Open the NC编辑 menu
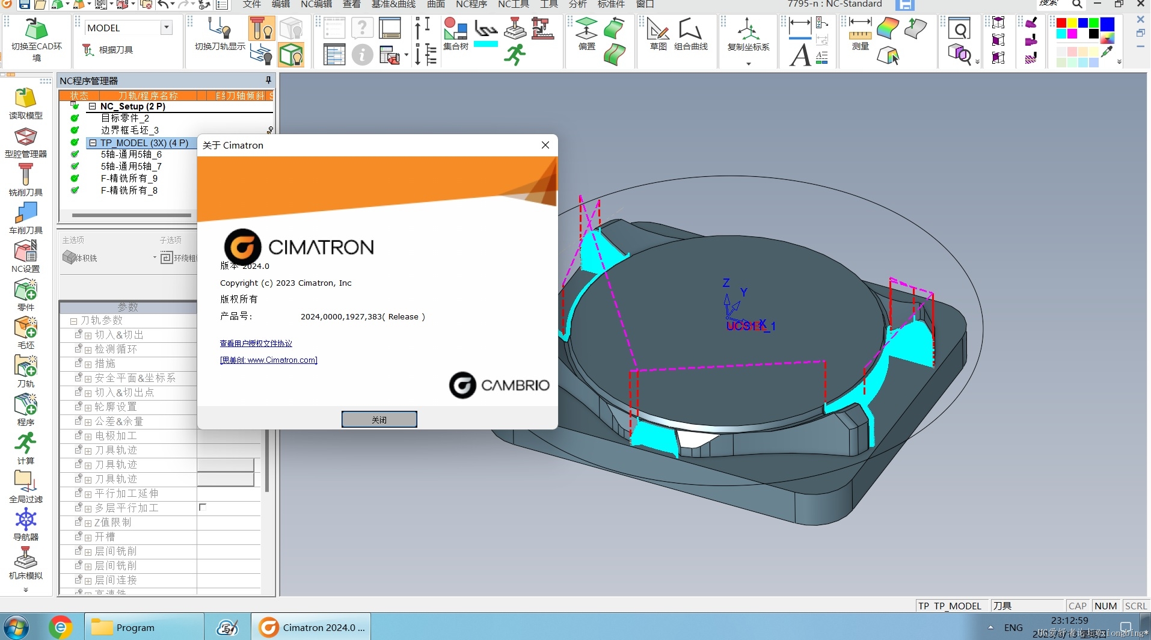This screenshot has height=640, width=1151. [x=316, y=4]
